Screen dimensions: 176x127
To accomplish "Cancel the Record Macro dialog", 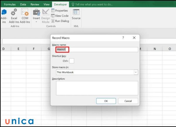I will [x=128, y=101].
